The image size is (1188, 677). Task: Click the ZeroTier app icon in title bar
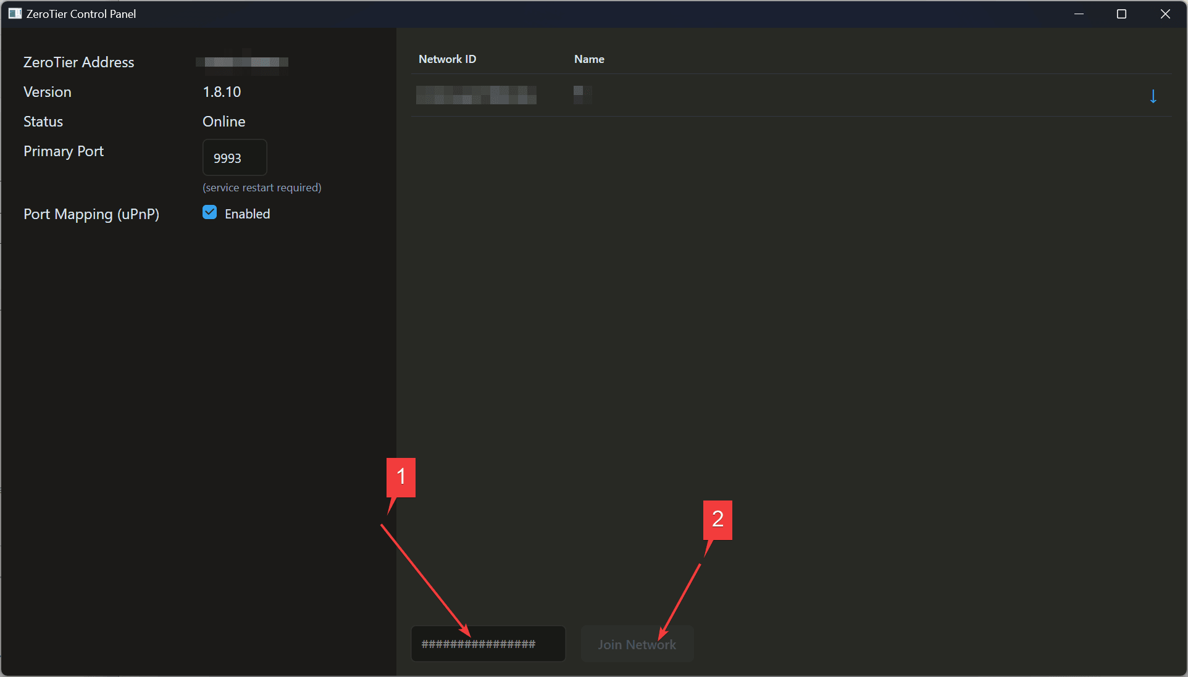(15, 14)
